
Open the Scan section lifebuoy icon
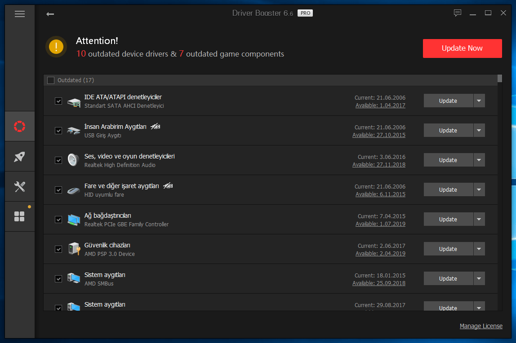[x=20, y=126]
